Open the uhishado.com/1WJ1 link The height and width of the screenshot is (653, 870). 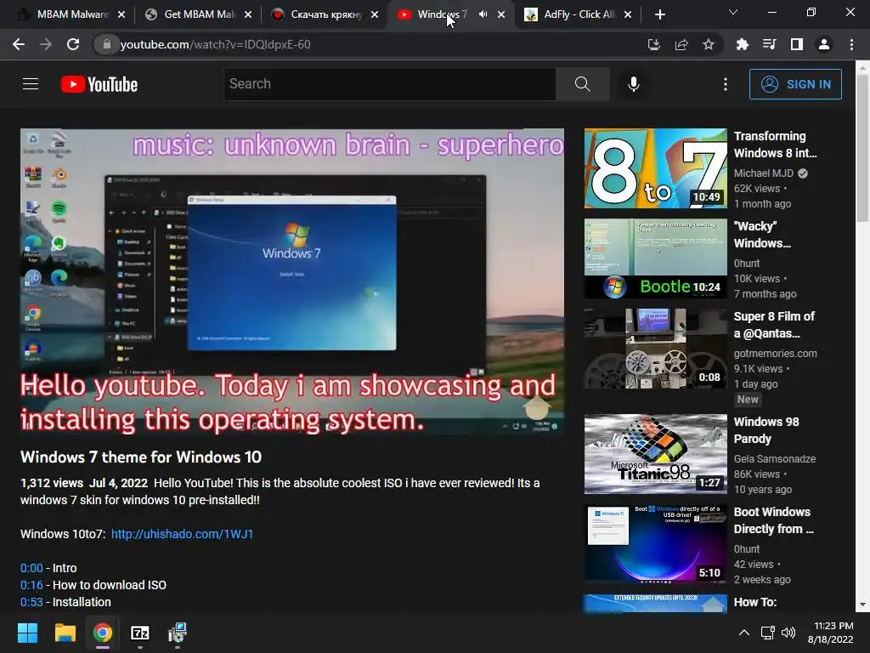coord(182,534)
